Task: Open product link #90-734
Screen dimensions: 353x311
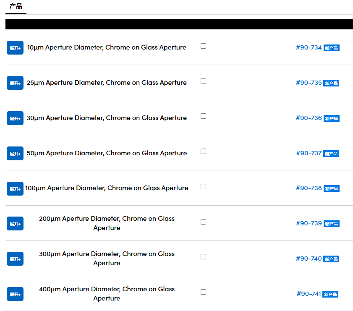Action: pos(309,47)
